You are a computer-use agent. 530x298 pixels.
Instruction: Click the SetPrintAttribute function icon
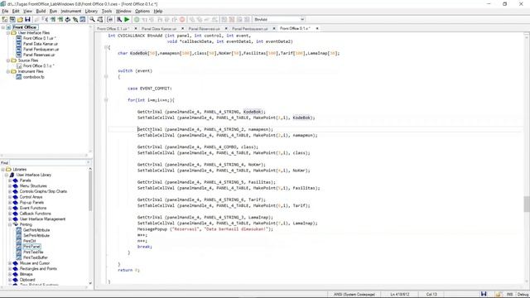pos(19,235)
